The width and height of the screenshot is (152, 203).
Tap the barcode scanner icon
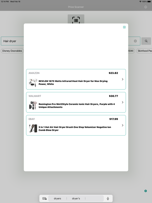pyautogui.click(x=76, y=19)
